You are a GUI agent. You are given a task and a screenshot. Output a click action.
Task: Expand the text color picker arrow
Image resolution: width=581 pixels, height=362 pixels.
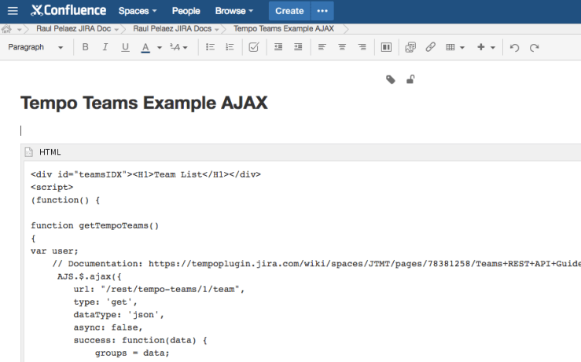pyautogui.click(x=159, y=47)
